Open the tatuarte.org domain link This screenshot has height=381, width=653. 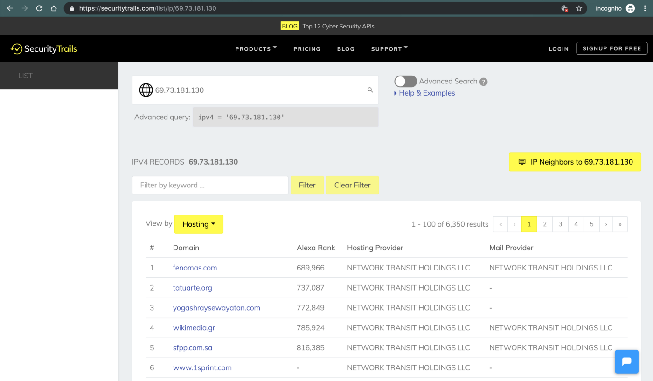193,288
